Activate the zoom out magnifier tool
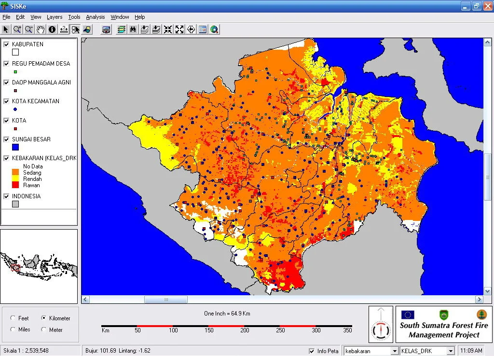494x356 pixels. pyautogui.click(x=29, y=29)
